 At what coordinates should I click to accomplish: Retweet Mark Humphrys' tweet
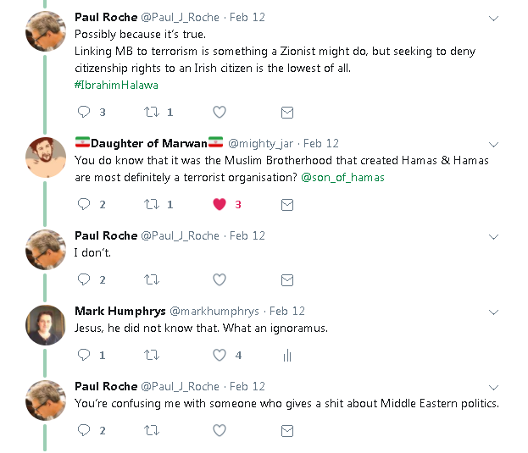pyautogui.click(x=152, y=356)
